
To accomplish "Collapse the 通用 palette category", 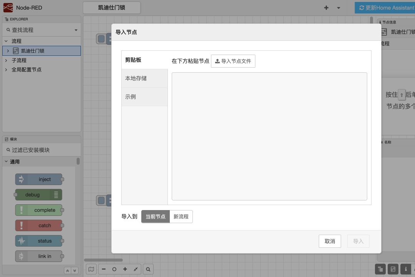I will click(6, 162).
